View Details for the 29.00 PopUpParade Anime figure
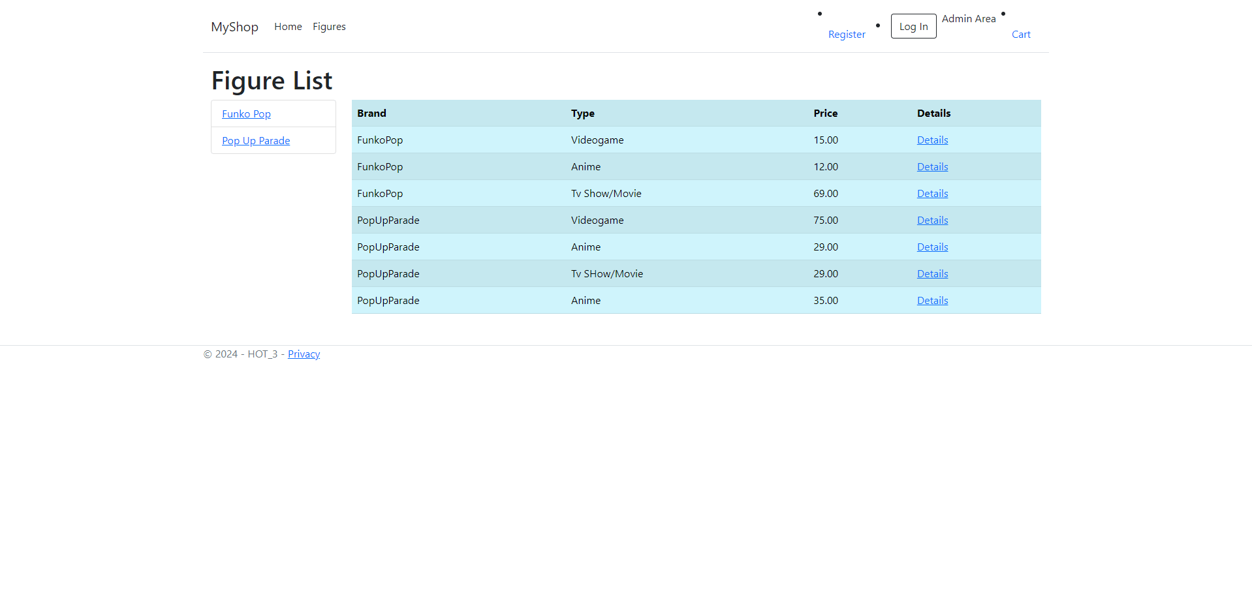The height and width of the screenshot is (593, 1252). [932, 247]
